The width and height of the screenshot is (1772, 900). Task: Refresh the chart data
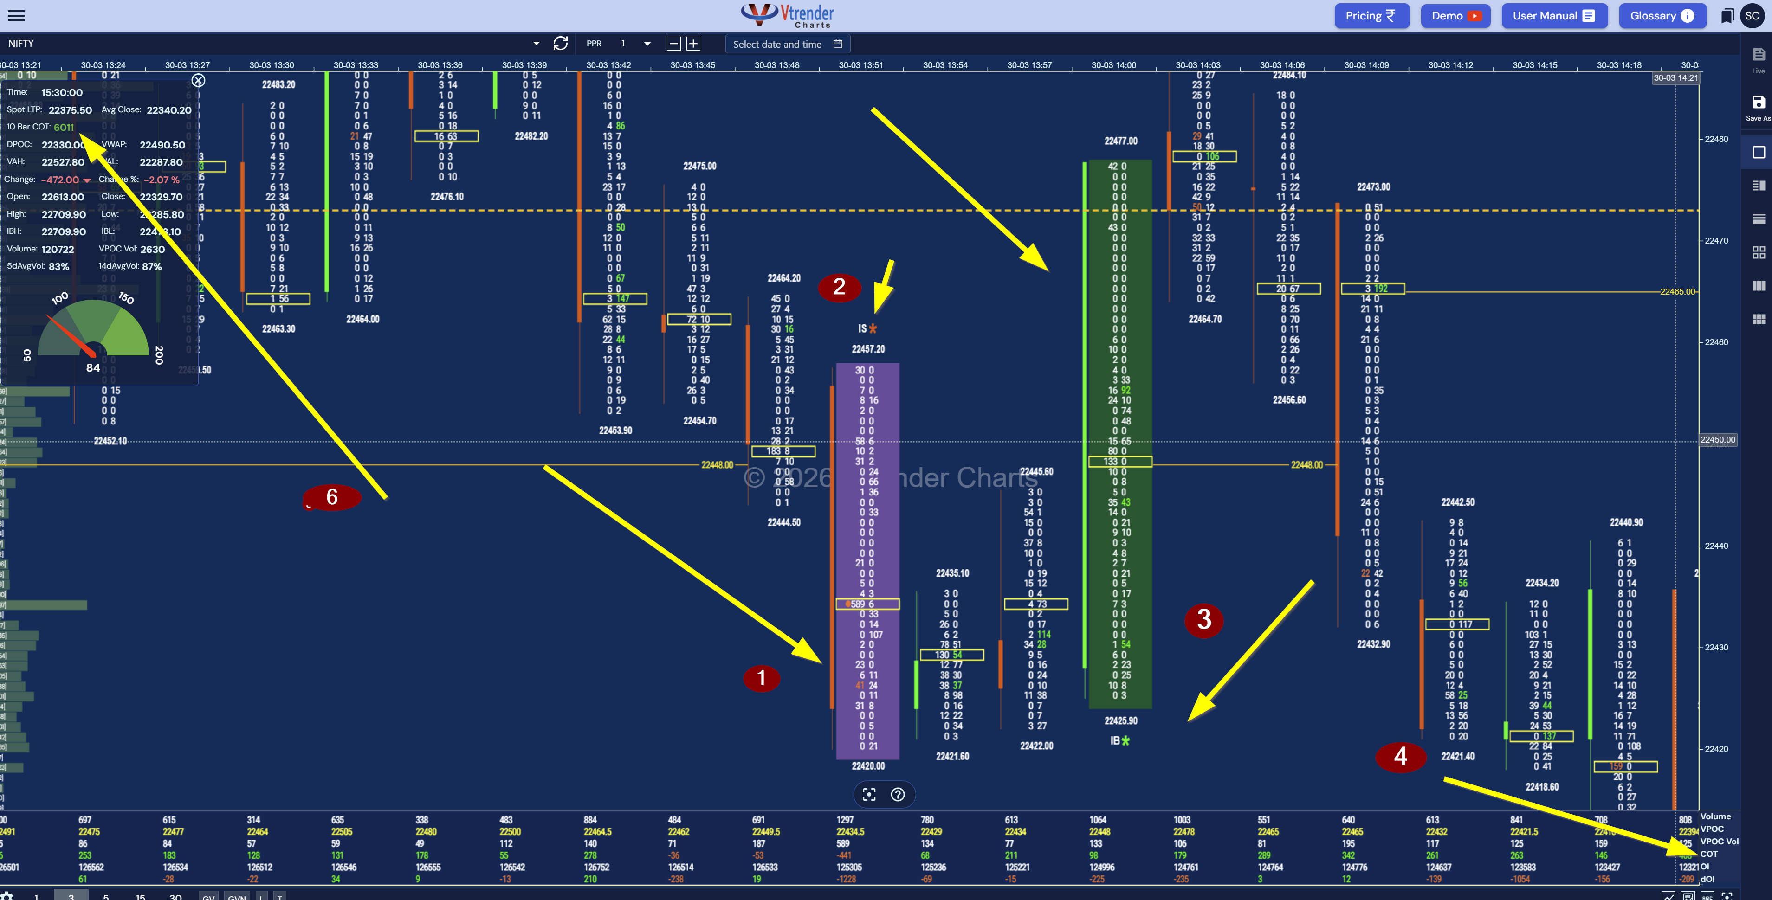[561, 43]
